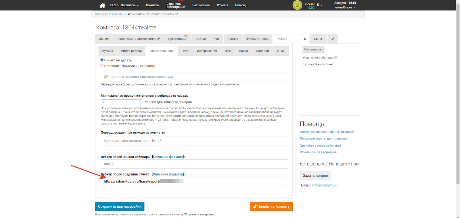Click the wrench icon in Трансляция tab
This screenshot has width=460, height=218.
click(x=159, y=39)
